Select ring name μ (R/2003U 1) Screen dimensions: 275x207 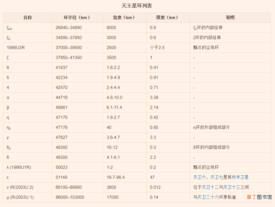pyautogui.click(x=20, y=197)
